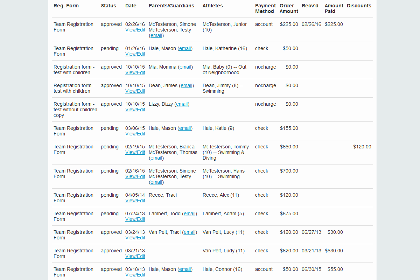Screen dimensions: 420x280
Task: Open email link next to Dean, James
Action: 186,86
